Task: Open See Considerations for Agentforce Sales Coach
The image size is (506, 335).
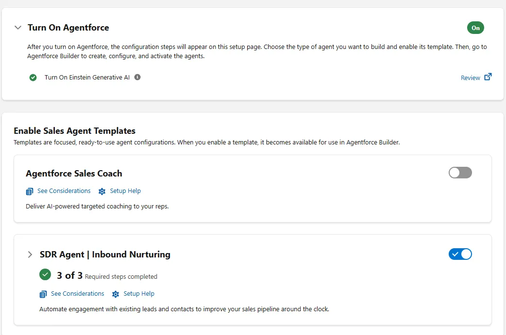Action: pos(64,191)
